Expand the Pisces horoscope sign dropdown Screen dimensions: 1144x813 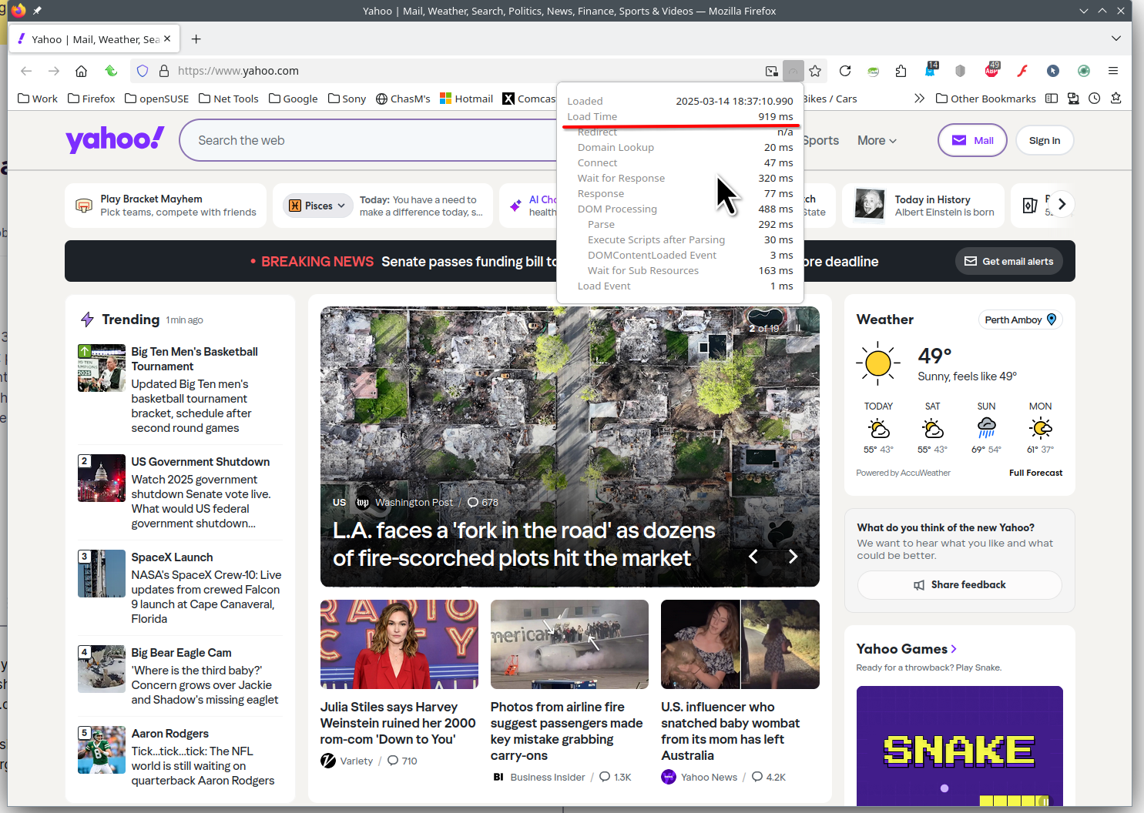point(317,206)
